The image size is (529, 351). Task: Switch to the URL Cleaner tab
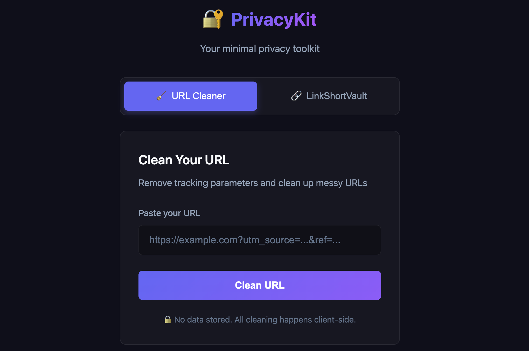[191, 96]
